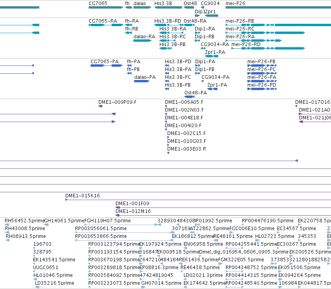Select the DME1-010G03.F clone label
This screenshot has height=289, width=331.
(x=187, y=142)
